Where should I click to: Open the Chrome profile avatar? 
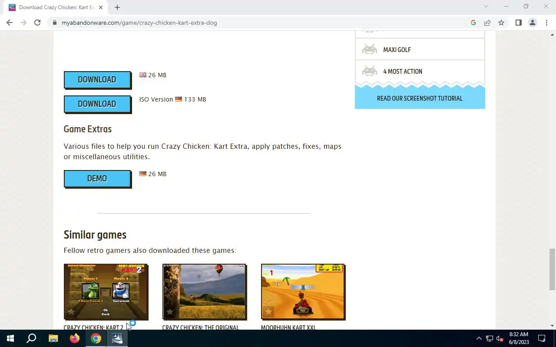[x=532, y=23]
